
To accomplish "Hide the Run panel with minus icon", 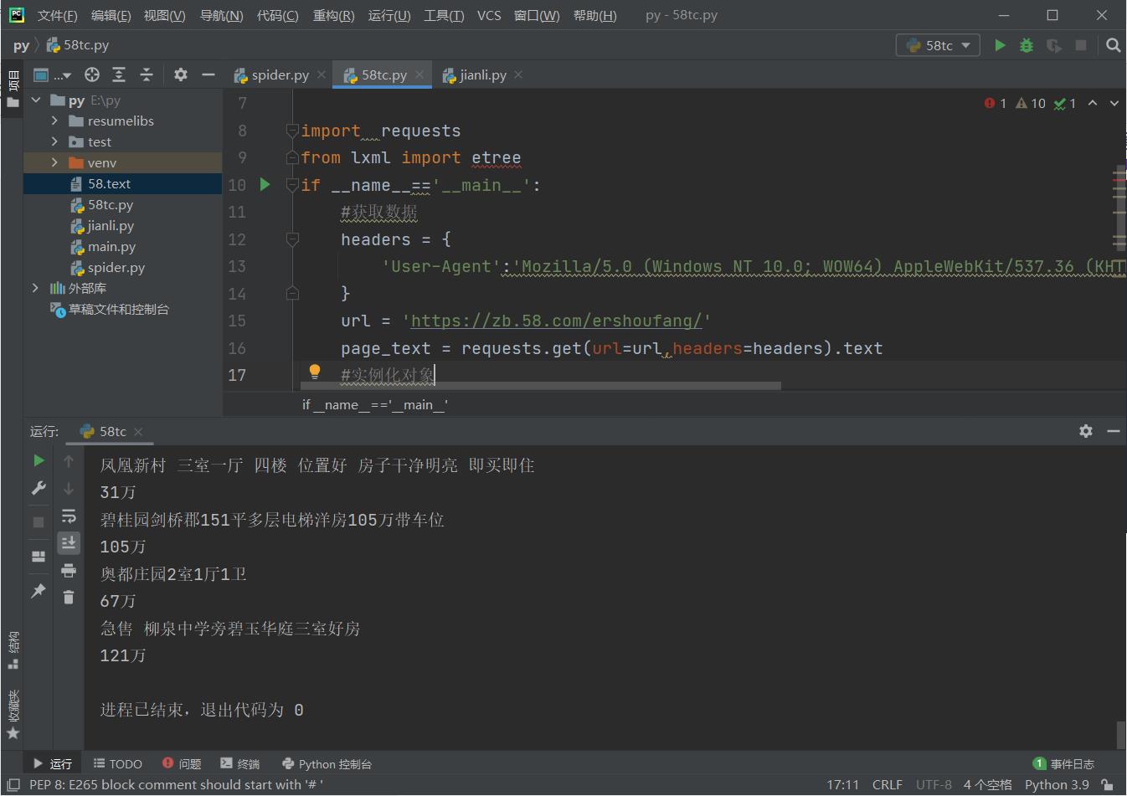I will pyautogui.click(x=1114, y=431).
